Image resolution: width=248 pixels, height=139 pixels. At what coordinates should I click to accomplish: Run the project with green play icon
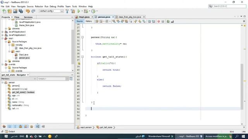(79, 11)
